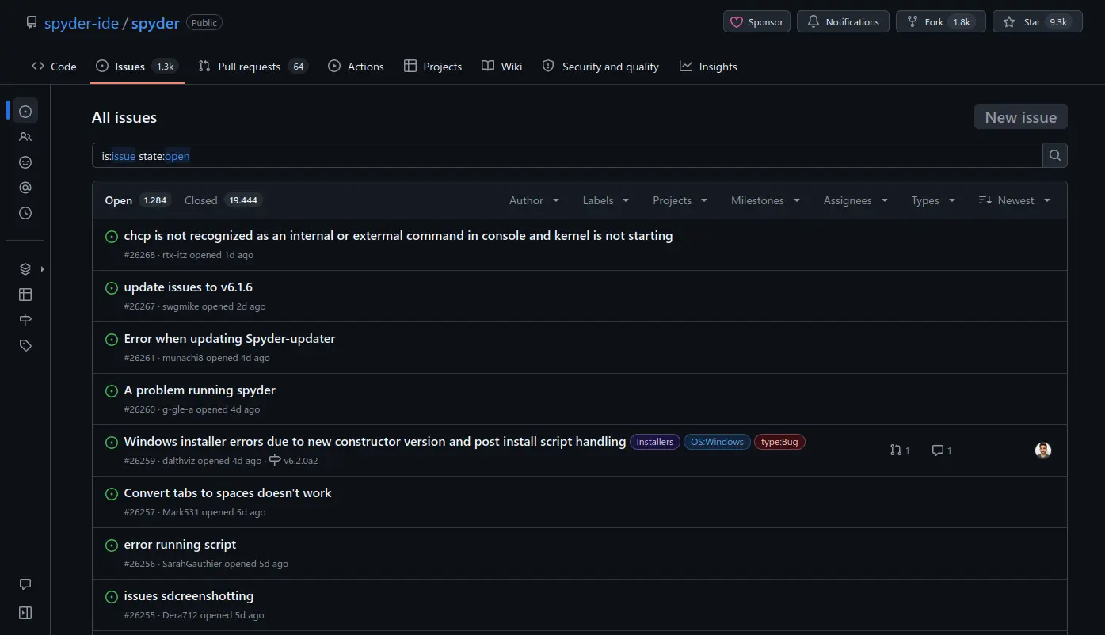This screenshot has width=1105, height=635.
Task: Open issue 'issues sdcreenshotting'
Action: click(189, 596)
